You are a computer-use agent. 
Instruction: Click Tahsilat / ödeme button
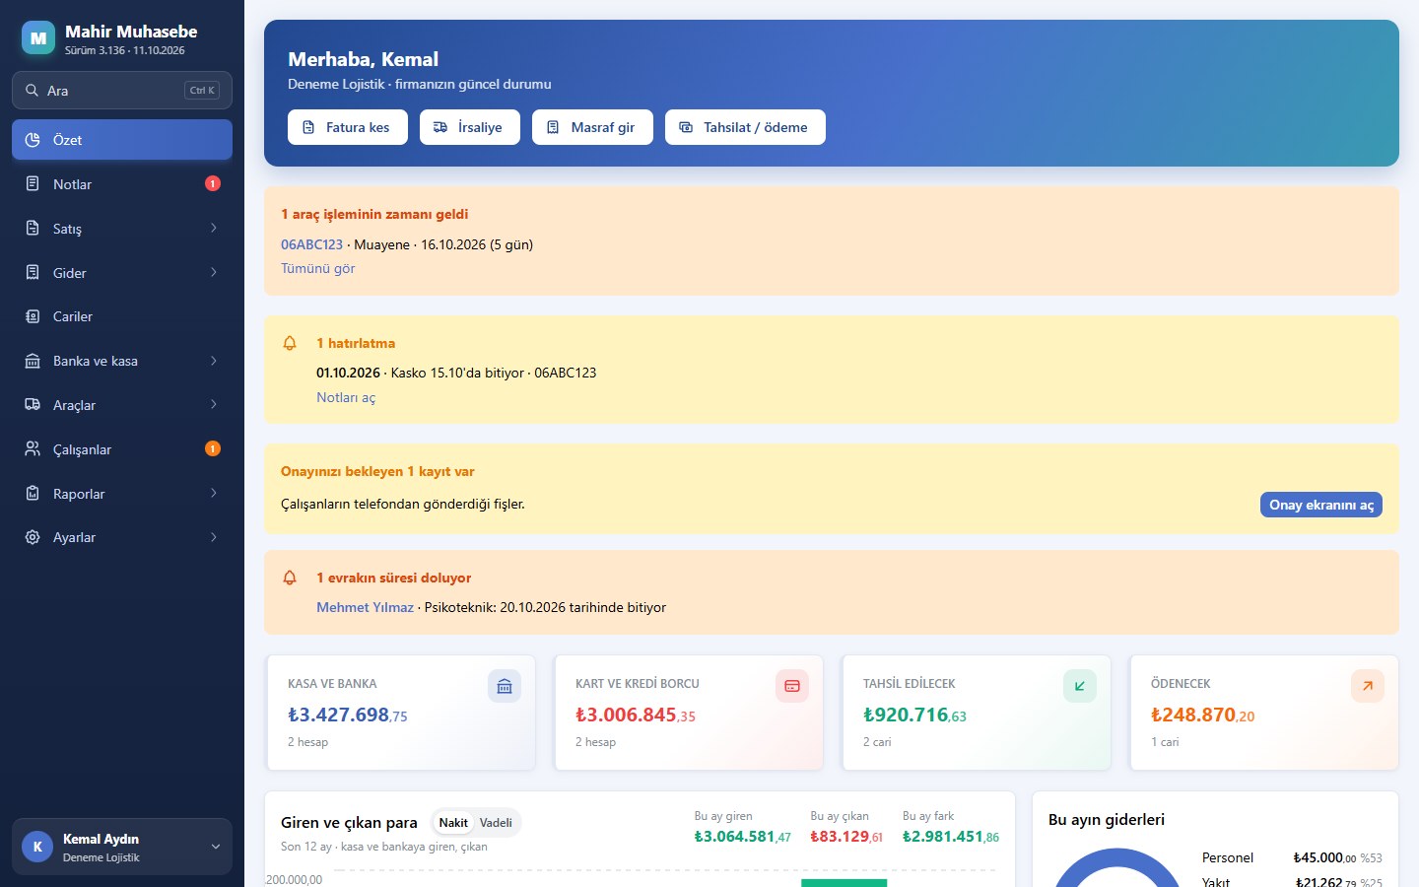(x=745, y=127)
